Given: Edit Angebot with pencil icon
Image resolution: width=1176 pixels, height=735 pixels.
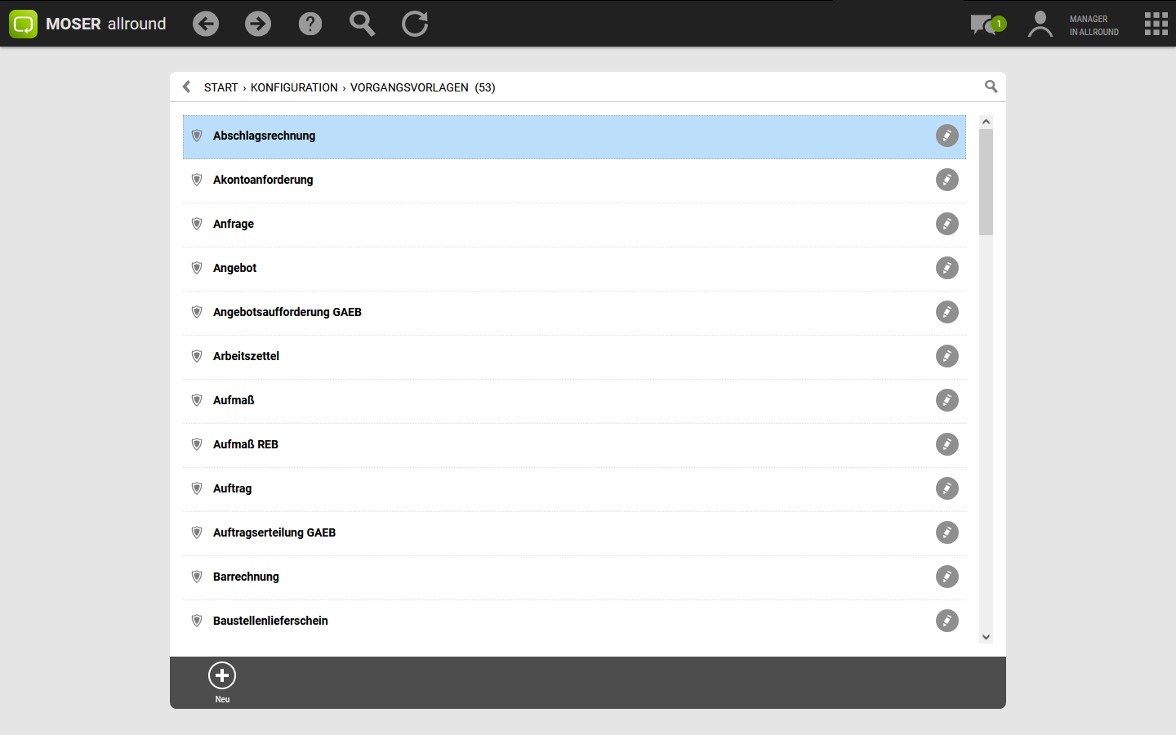Looking at the screenshot, I should coord(947,268).
